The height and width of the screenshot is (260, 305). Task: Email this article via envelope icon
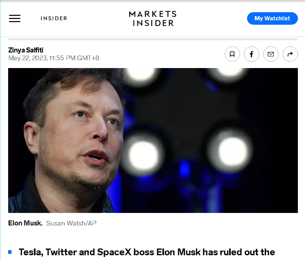click(271, 54)
